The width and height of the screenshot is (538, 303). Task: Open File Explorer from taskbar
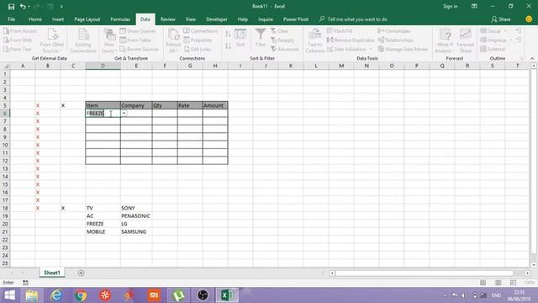(32, 295)
